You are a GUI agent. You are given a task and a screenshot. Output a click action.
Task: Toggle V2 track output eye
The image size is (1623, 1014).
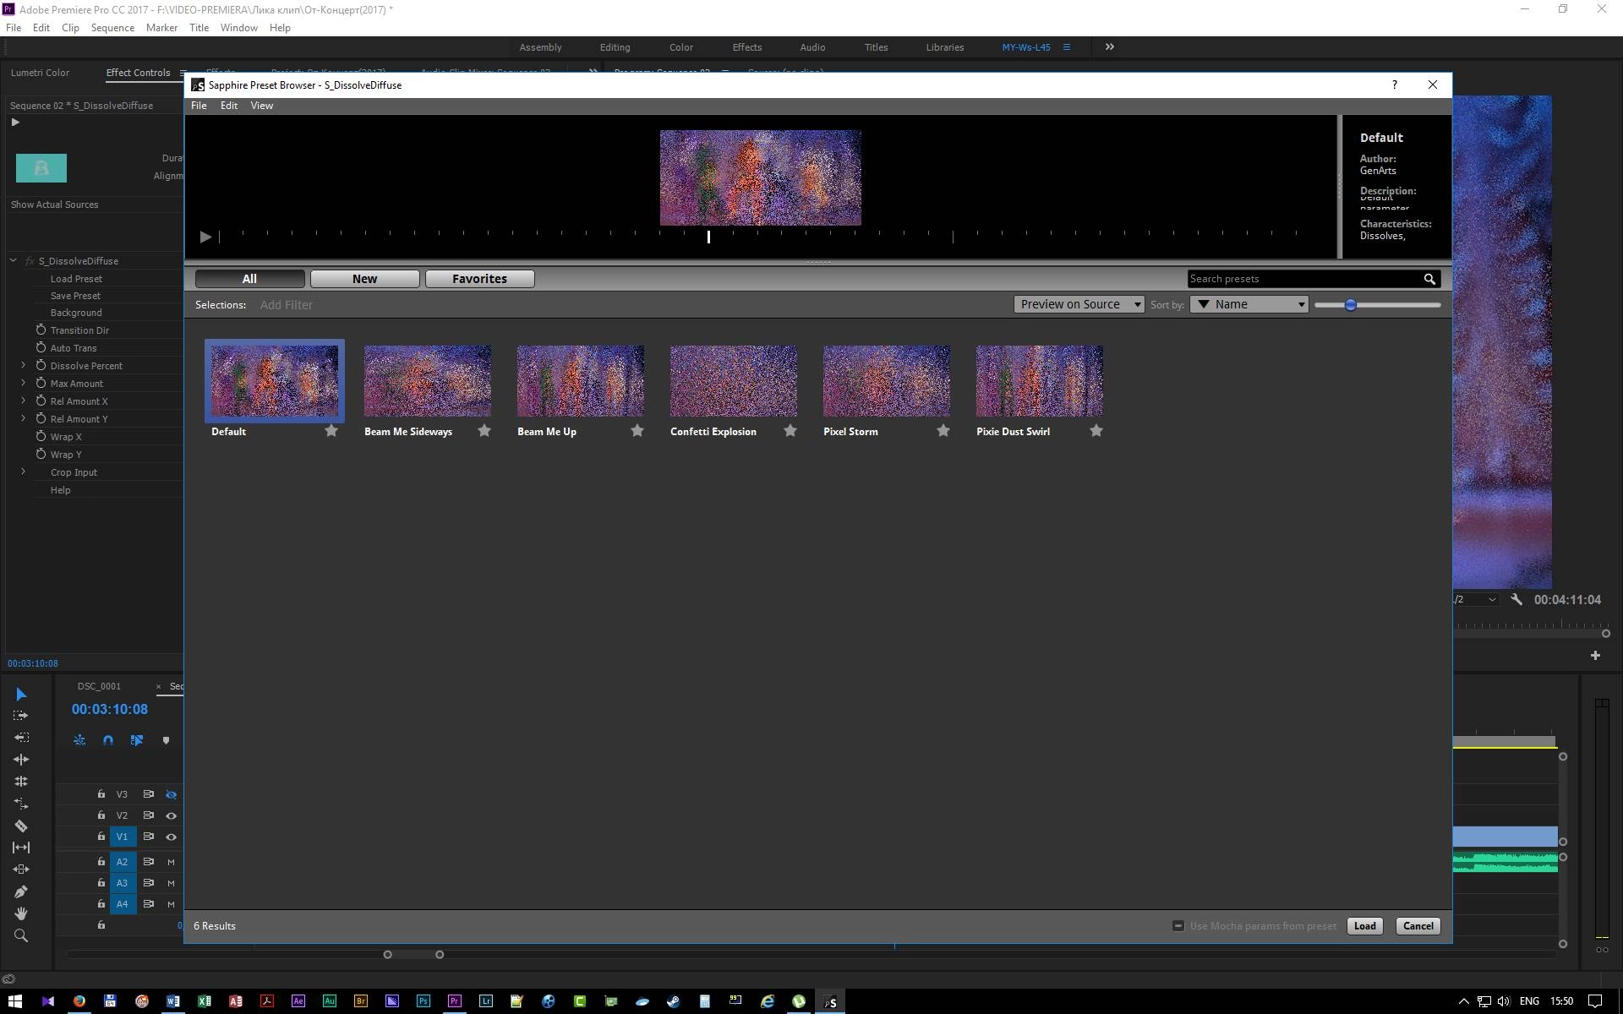[x=171, y=815]
